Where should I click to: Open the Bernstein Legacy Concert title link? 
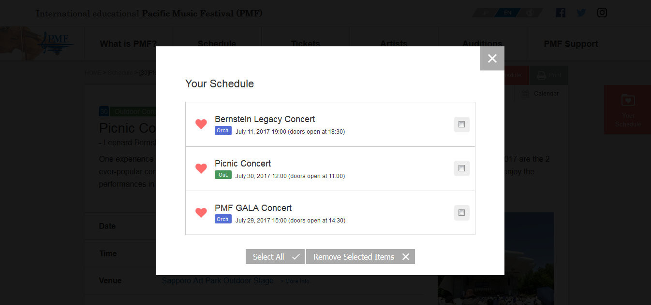click(265, 119)
